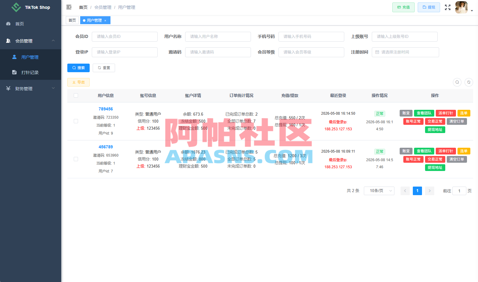The height and width of the screenshot is (282, 478).
Task: Open the 注册时间 date picker field
Action: click(405, 52)
